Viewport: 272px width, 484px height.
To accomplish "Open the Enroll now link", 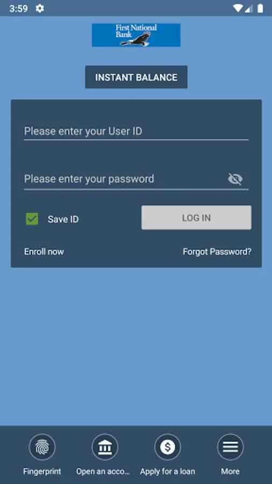I will [44, 252].
